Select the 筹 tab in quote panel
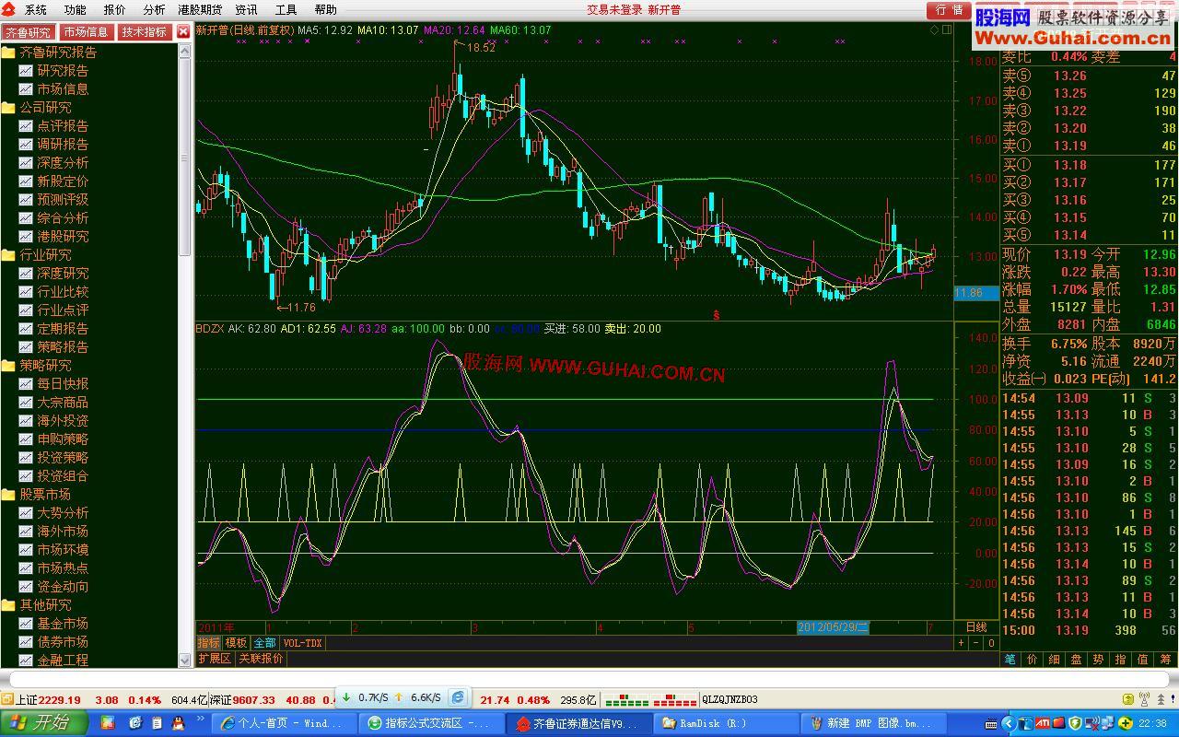This screenshot has width=1179, height=737. point(1165,659)
